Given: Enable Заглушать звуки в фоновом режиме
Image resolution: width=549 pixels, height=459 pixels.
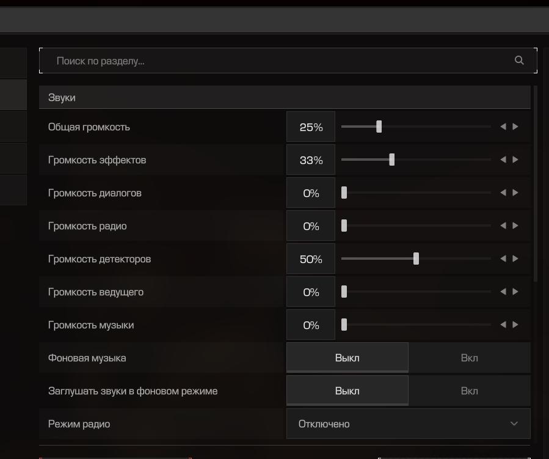Looking at the screenshot, I should [469, 391].
